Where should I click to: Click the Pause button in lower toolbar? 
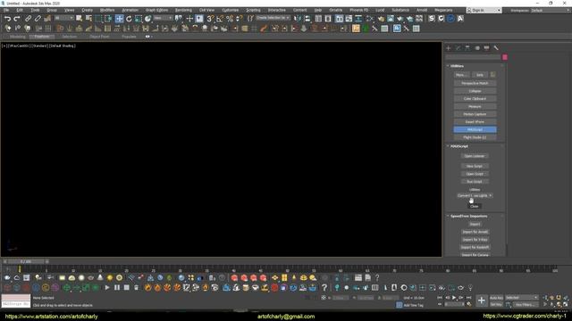click(117, 287)
